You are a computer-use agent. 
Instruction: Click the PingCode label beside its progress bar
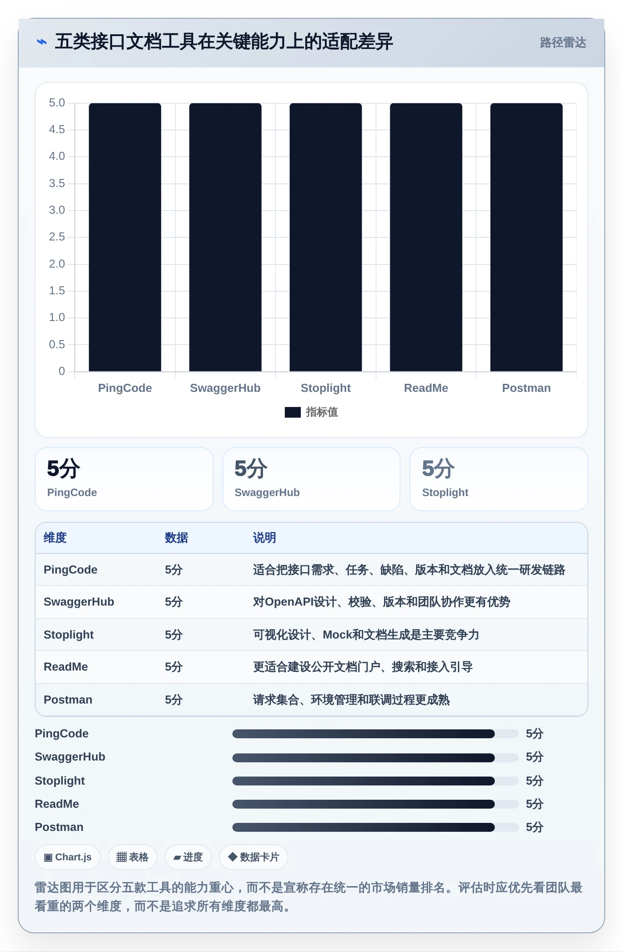pyautogui.click(x=62, y=734)
